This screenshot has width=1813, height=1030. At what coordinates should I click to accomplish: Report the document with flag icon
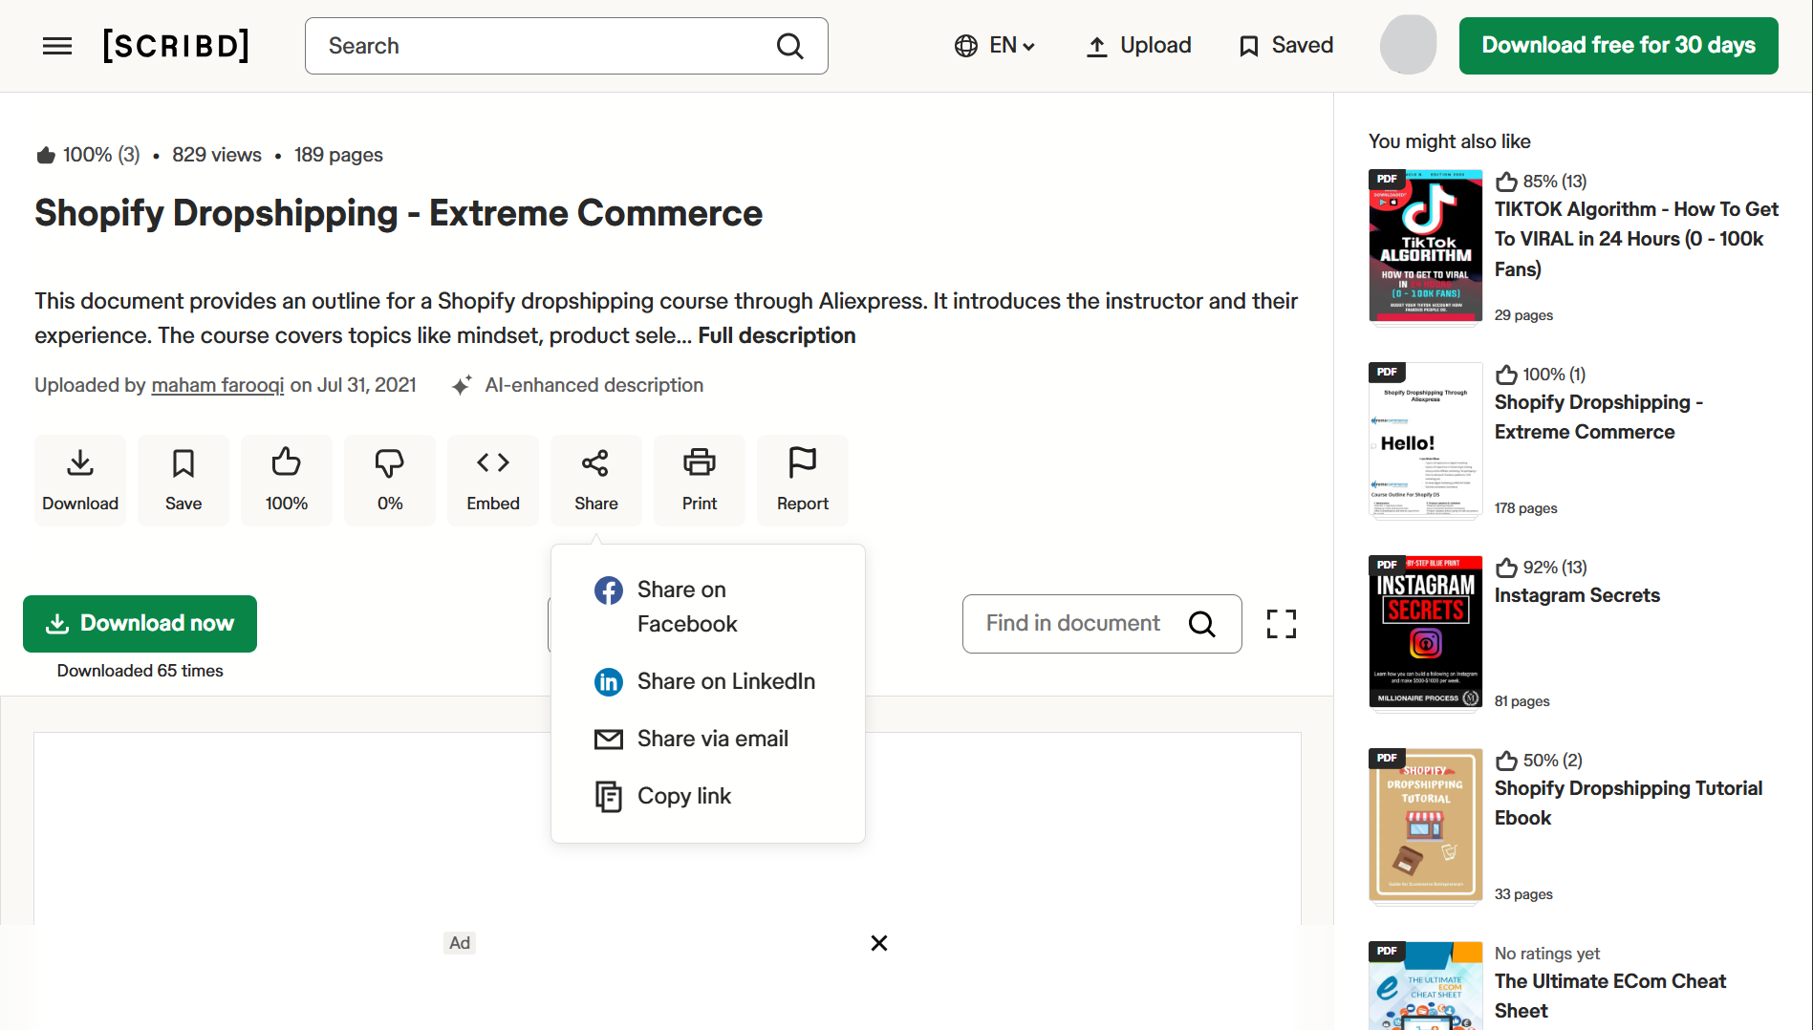pos(803,480)
